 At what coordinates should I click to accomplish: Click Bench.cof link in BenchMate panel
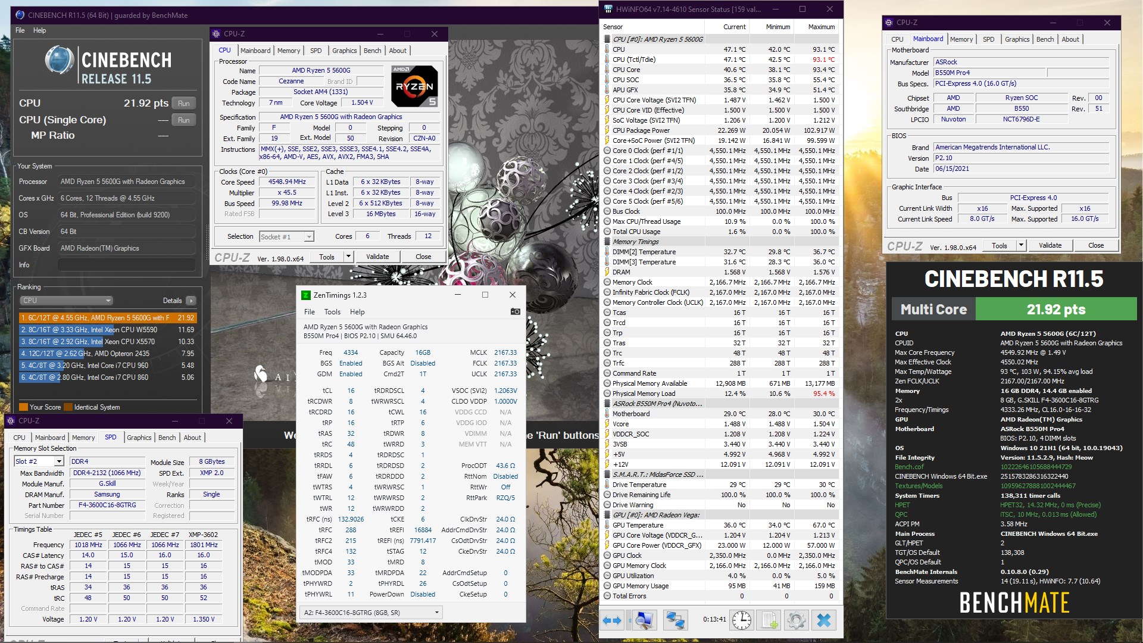click(909, 467)
